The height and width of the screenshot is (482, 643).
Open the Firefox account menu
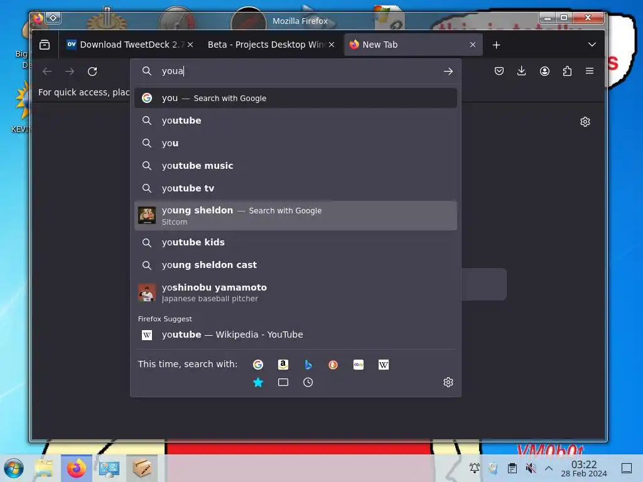coord(544,71)
